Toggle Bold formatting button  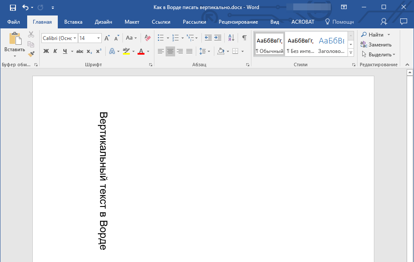(x=46, y=51)
